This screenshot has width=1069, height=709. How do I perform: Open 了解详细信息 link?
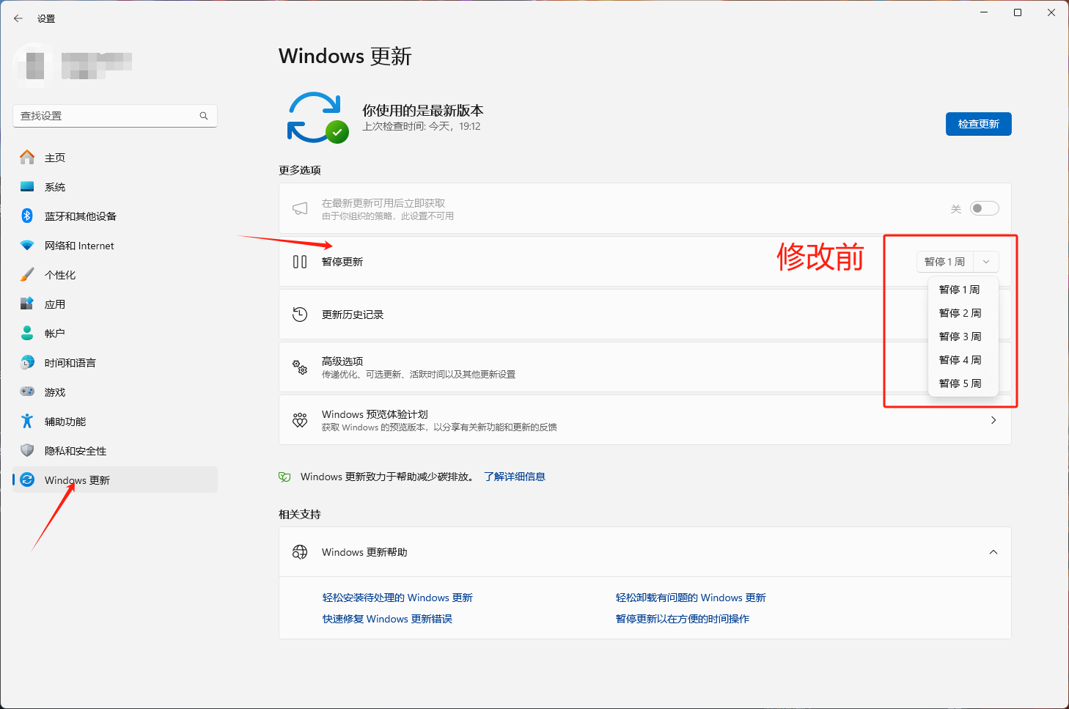coord(515,477)
